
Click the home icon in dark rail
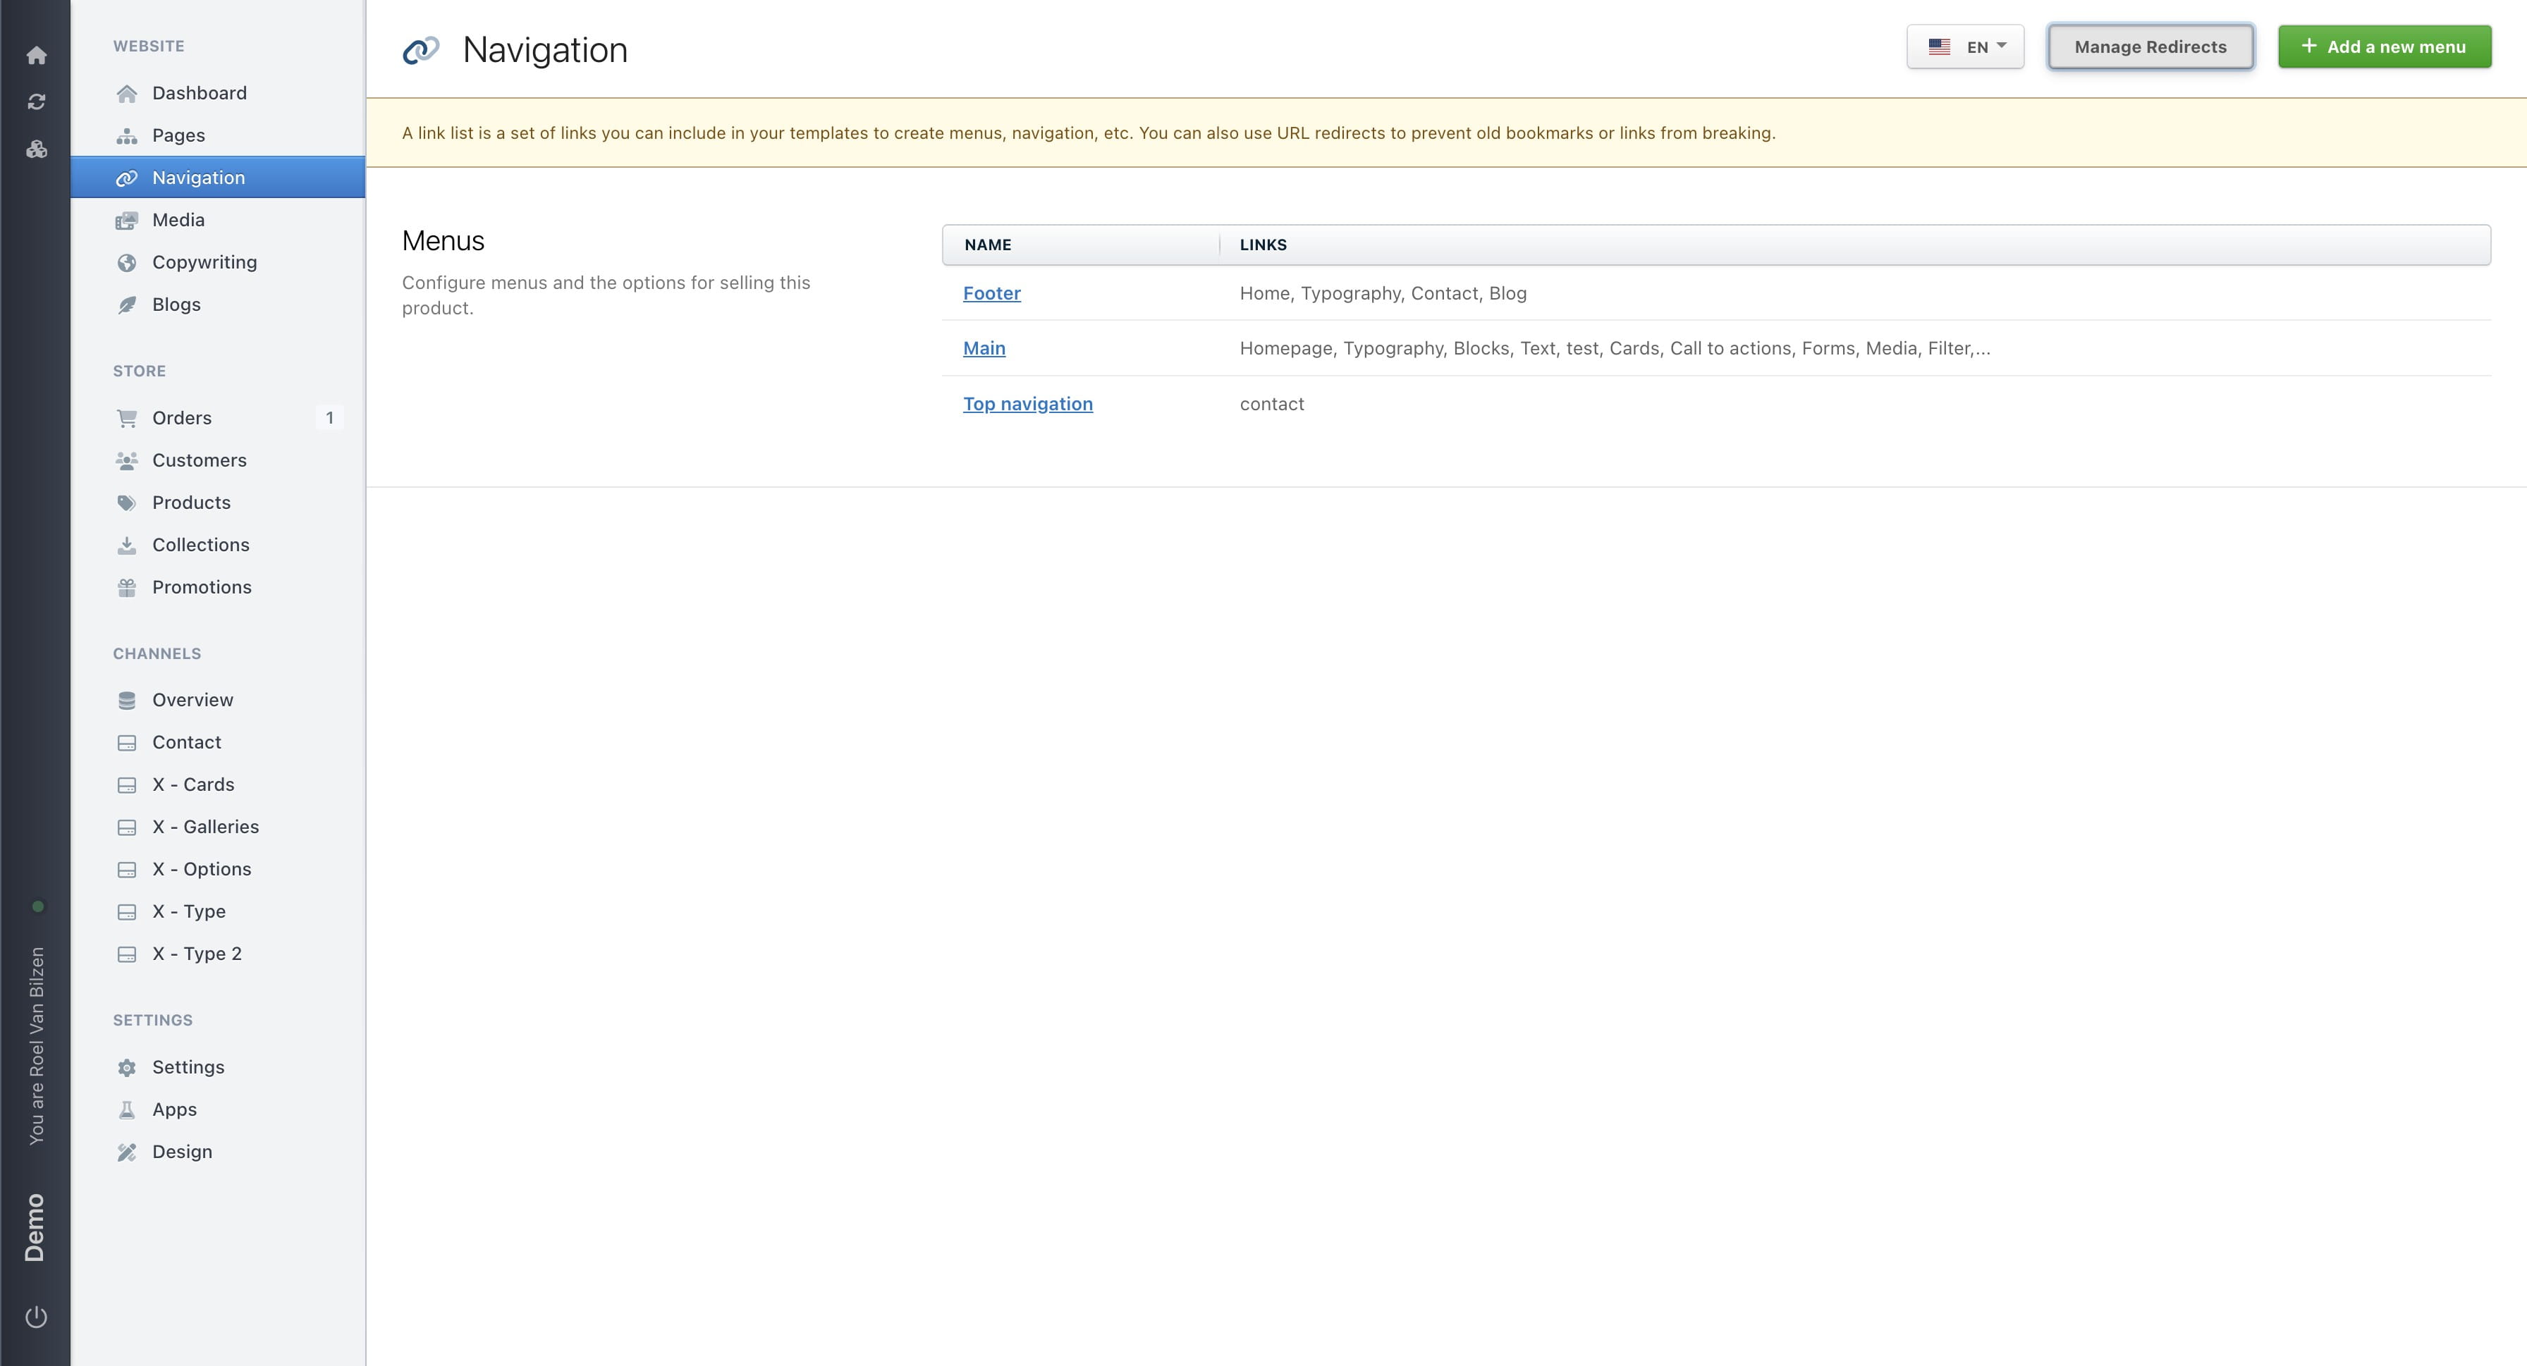(x=36, y=56)
